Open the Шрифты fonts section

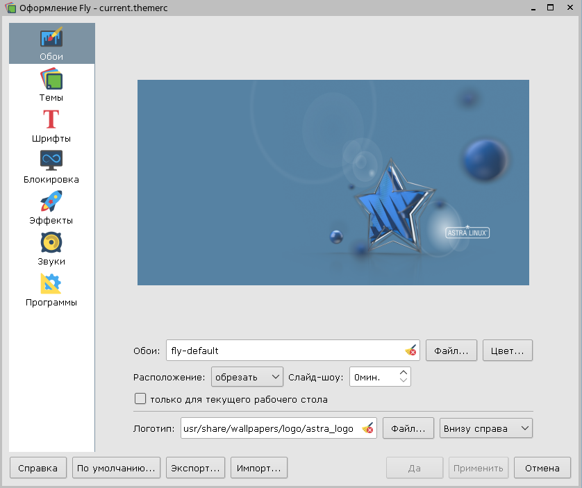51,126
